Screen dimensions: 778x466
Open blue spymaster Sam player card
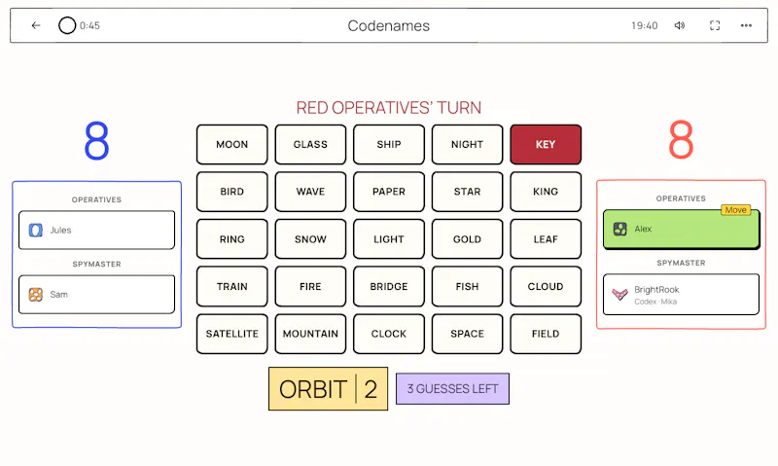(96, 294)
